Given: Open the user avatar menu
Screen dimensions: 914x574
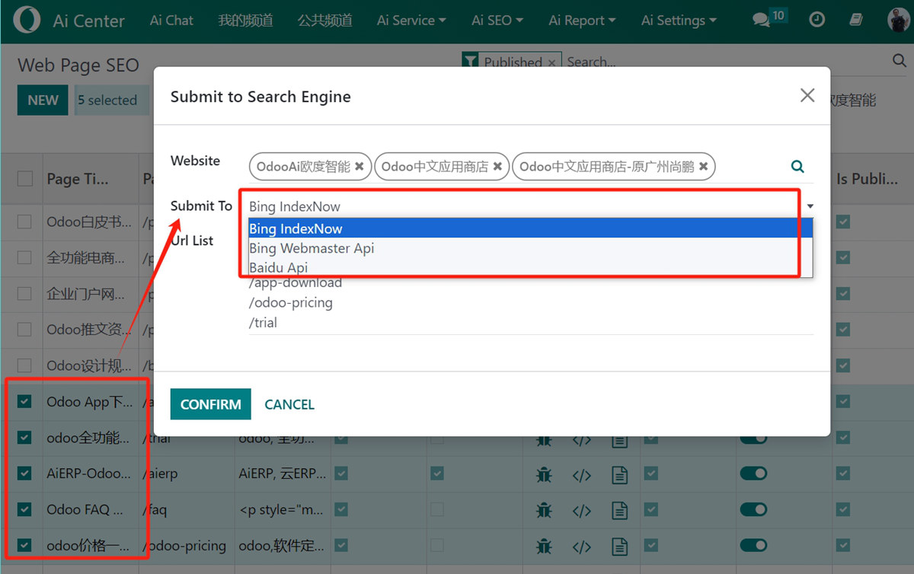Looking at the screenshot, I should coord(899,21).
